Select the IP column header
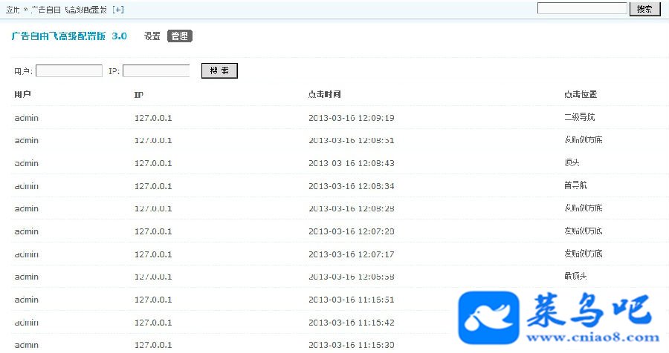Screen dimensions: 669x353 (x=139, y=94)
